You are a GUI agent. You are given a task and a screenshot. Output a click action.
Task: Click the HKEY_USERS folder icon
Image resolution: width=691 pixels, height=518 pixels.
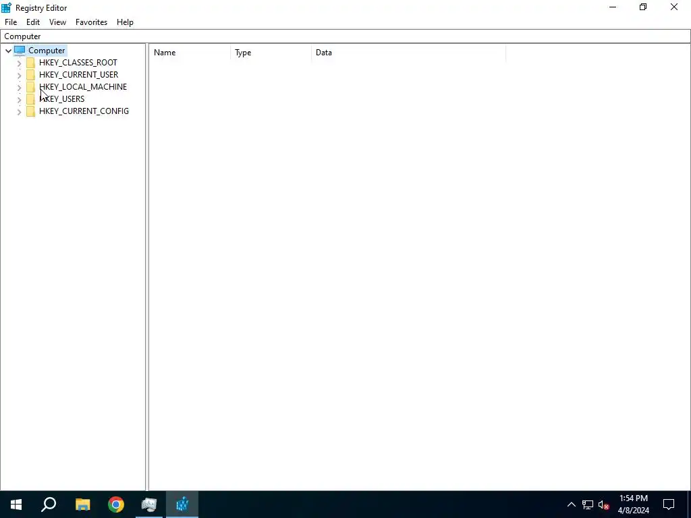tap(31, 99)
